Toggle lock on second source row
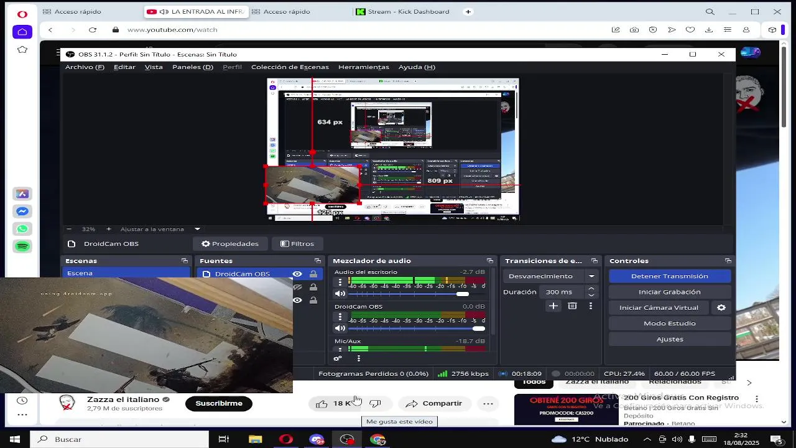 point(313,287)
